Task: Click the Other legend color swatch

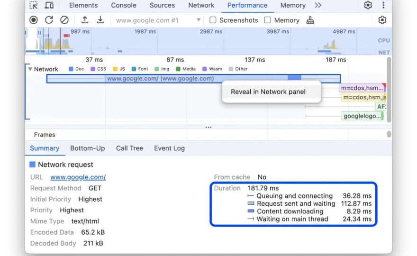Action: (231, 69)
